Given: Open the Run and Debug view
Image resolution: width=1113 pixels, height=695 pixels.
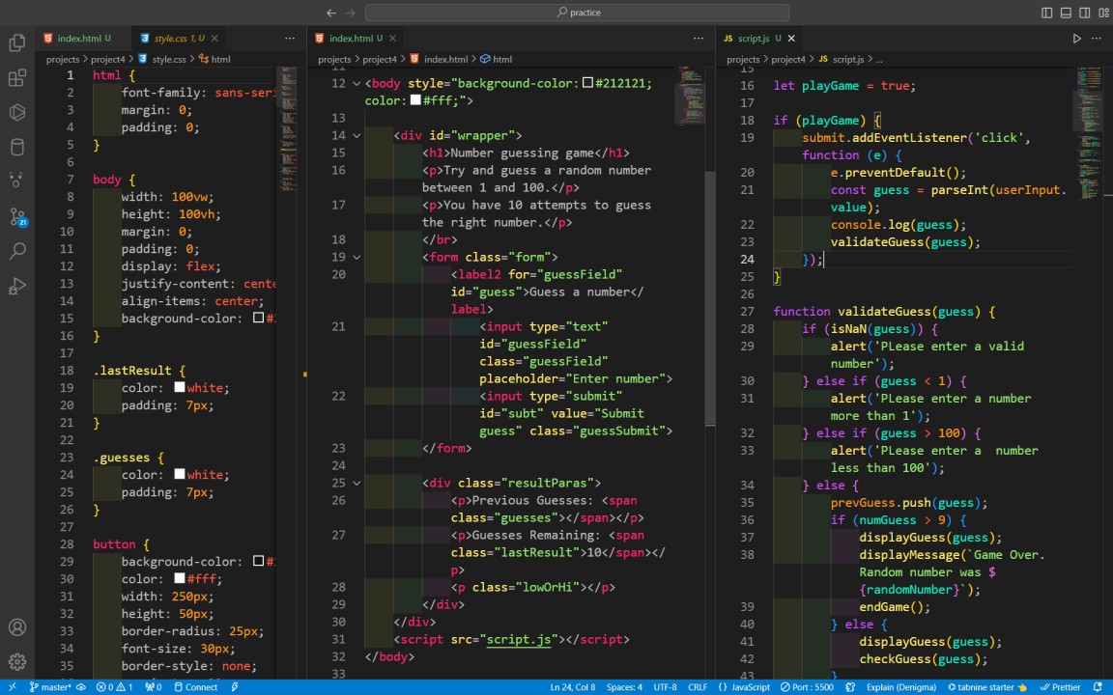Looking at the screenshot, I should coord(16,286).
